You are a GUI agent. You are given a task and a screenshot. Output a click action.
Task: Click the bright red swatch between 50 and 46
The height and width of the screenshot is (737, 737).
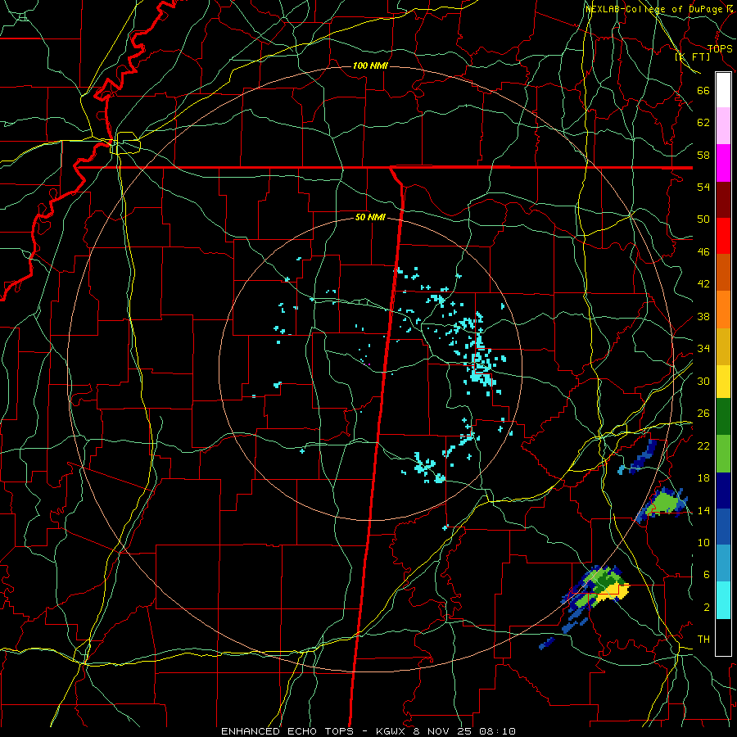pyautogui.click(x=723, y=236)
